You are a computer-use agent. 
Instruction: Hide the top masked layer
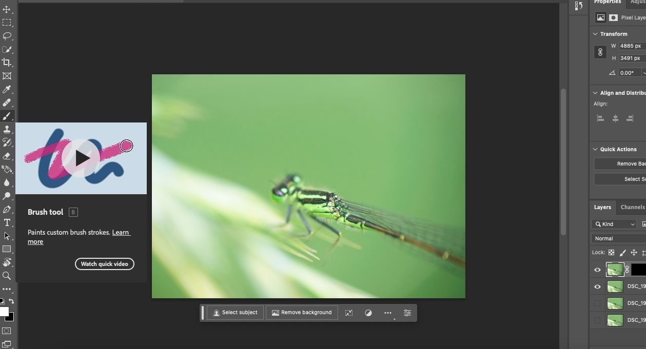click(x=597, y=270)
